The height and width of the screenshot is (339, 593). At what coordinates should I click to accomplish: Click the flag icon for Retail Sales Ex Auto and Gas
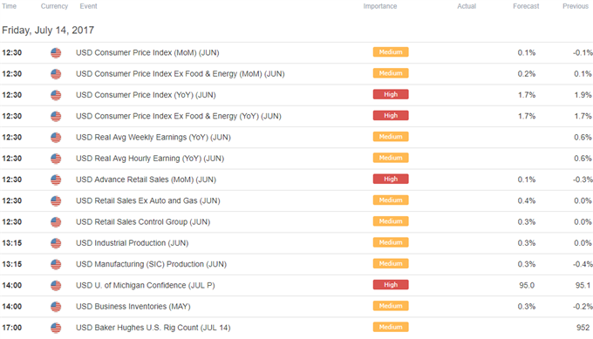tap(56, 201)
